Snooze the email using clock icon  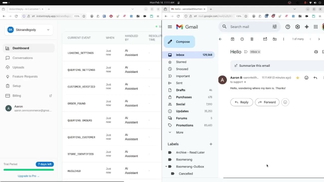pos(242,39)
